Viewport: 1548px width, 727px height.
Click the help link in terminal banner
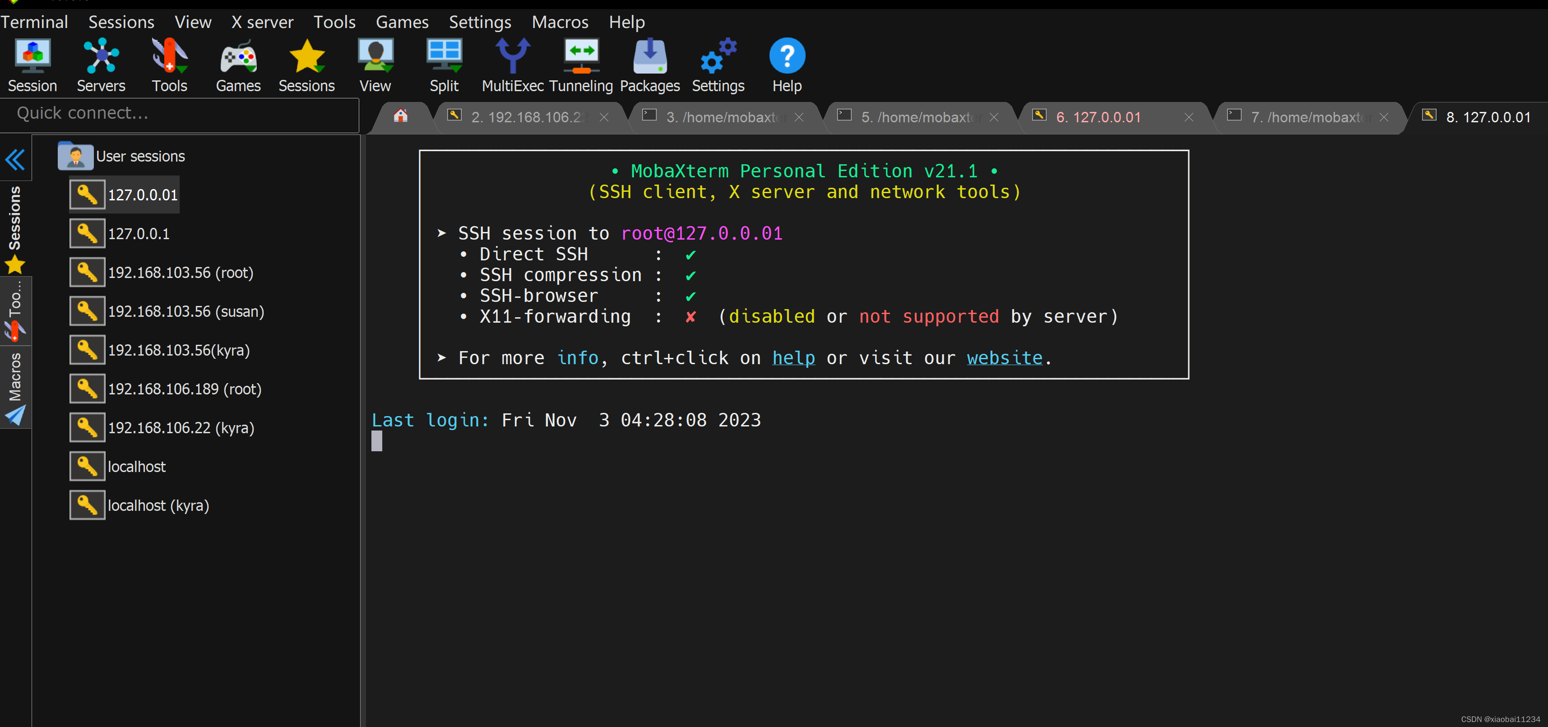pyautogui.click(x=793, y=358)
